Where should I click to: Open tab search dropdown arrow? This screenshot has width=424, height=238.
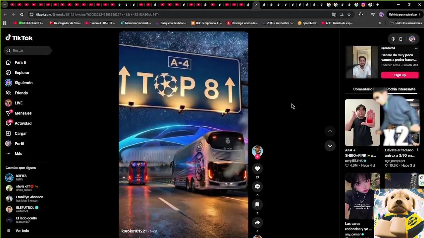pos(4,5)
